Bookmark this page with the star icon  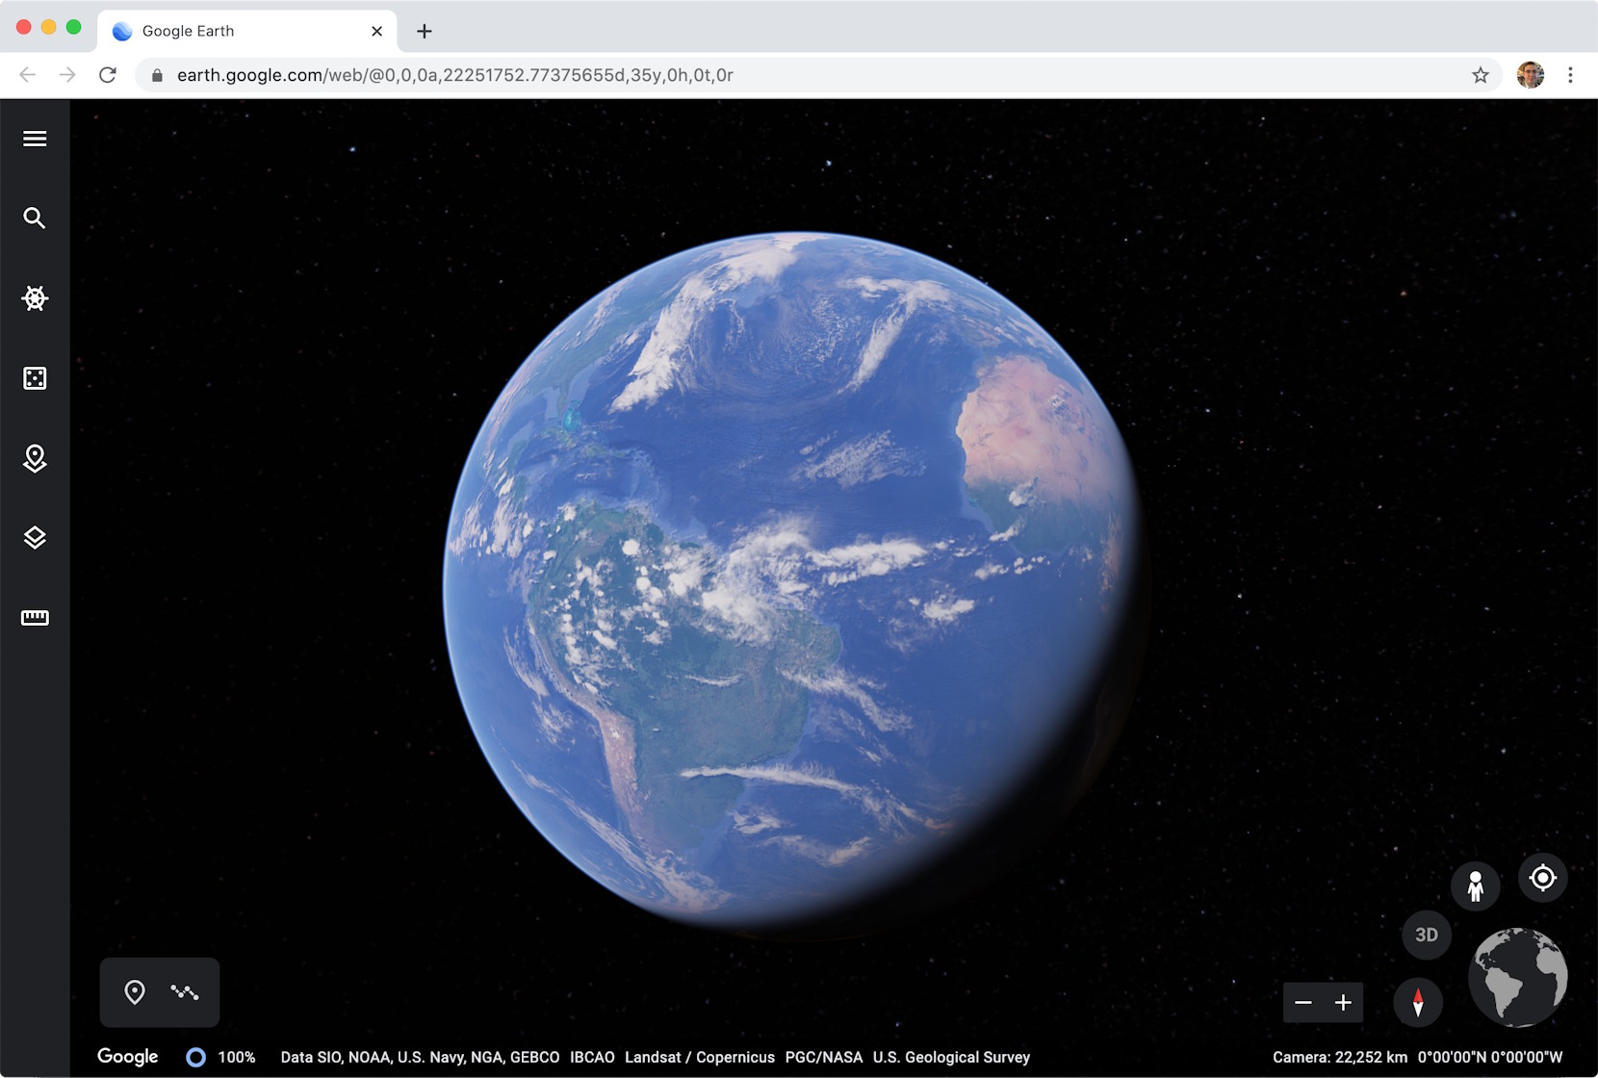click(1481, 75)
